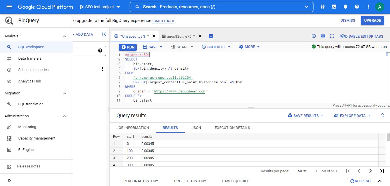Run the query with RUN button
390x186 pixels.
pos(128,47)
